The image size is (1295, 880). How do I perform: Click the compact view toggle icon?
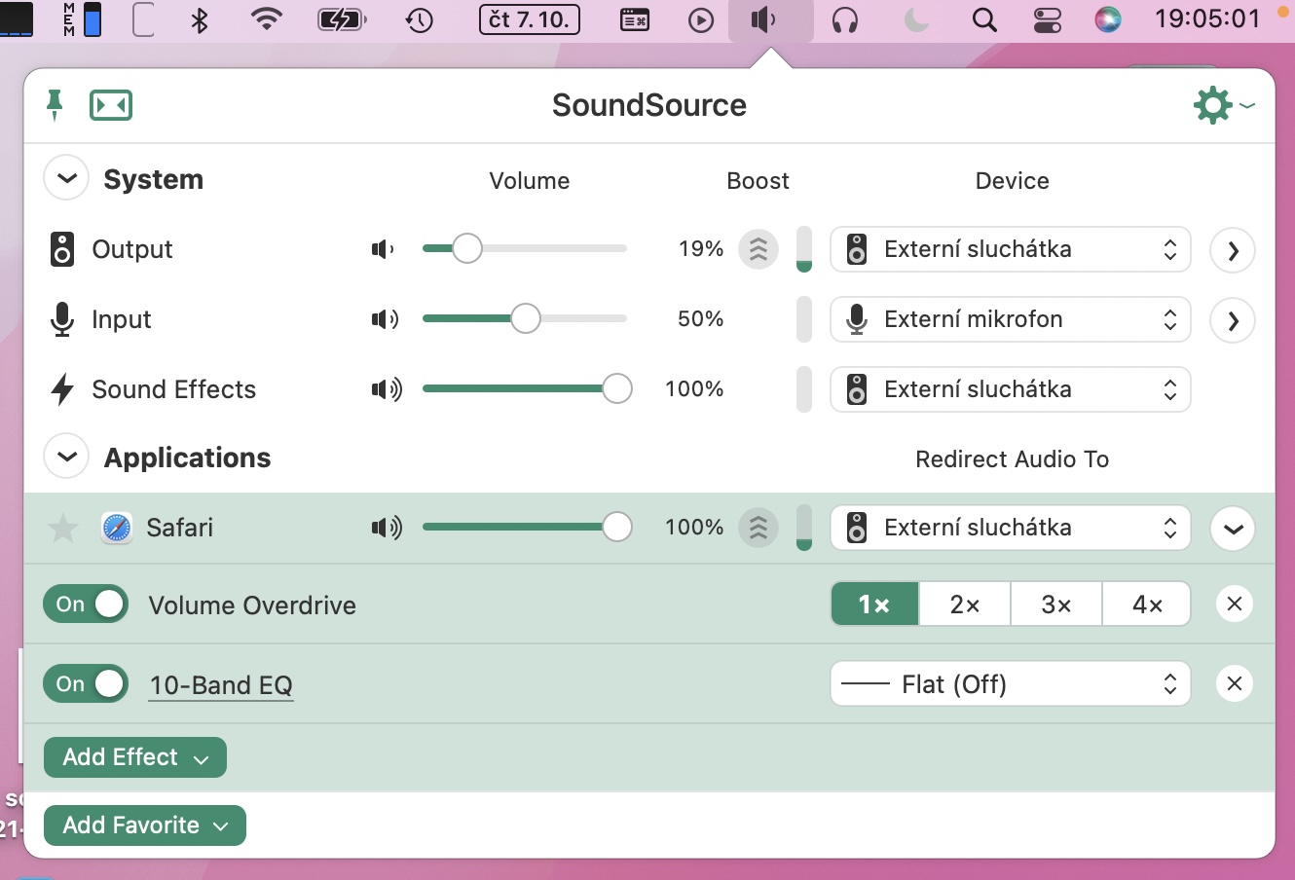(x=111, y=105)
